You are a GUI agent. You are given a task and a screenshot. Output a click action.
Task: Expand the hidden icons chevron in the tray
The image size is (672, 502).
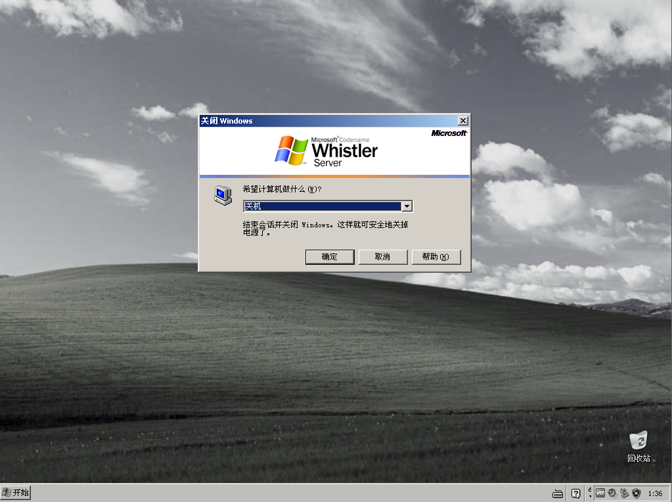click(590, 493)
